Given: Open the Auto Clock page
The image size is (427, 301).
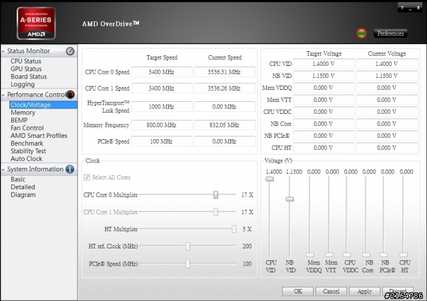Looking at the screenshot, I should [27, 158].
